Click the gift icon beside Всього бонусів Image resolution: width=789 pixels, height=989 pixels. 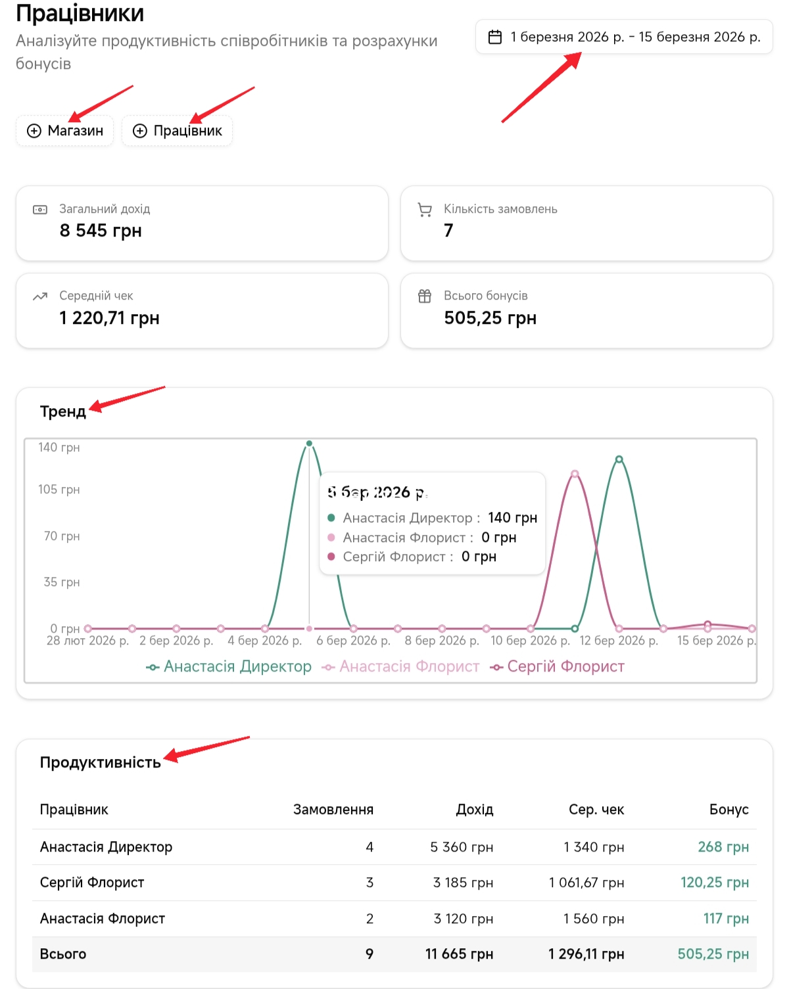tap(425, 296)
